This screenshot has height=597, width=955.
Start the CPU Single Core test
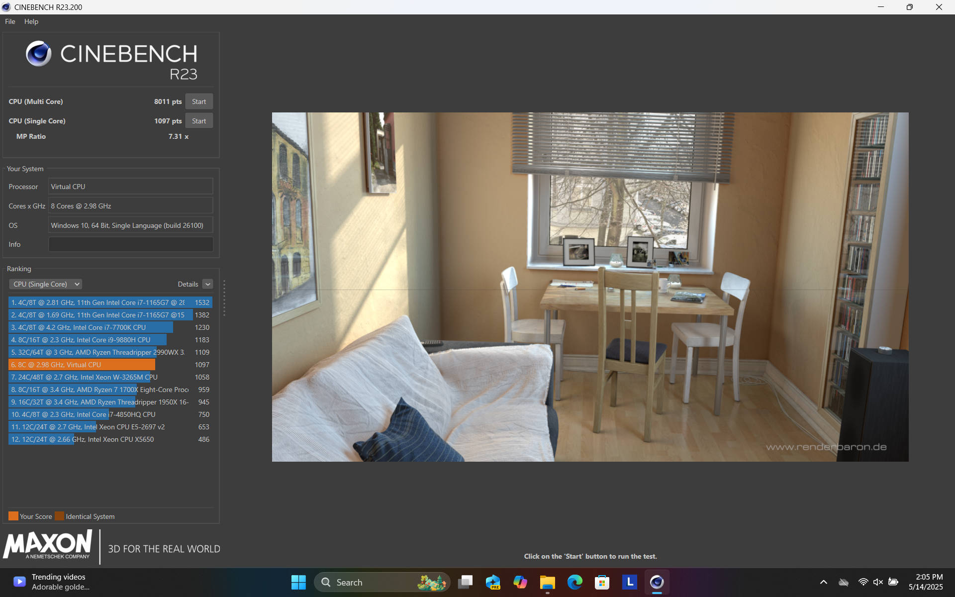[x=199, y=121]
